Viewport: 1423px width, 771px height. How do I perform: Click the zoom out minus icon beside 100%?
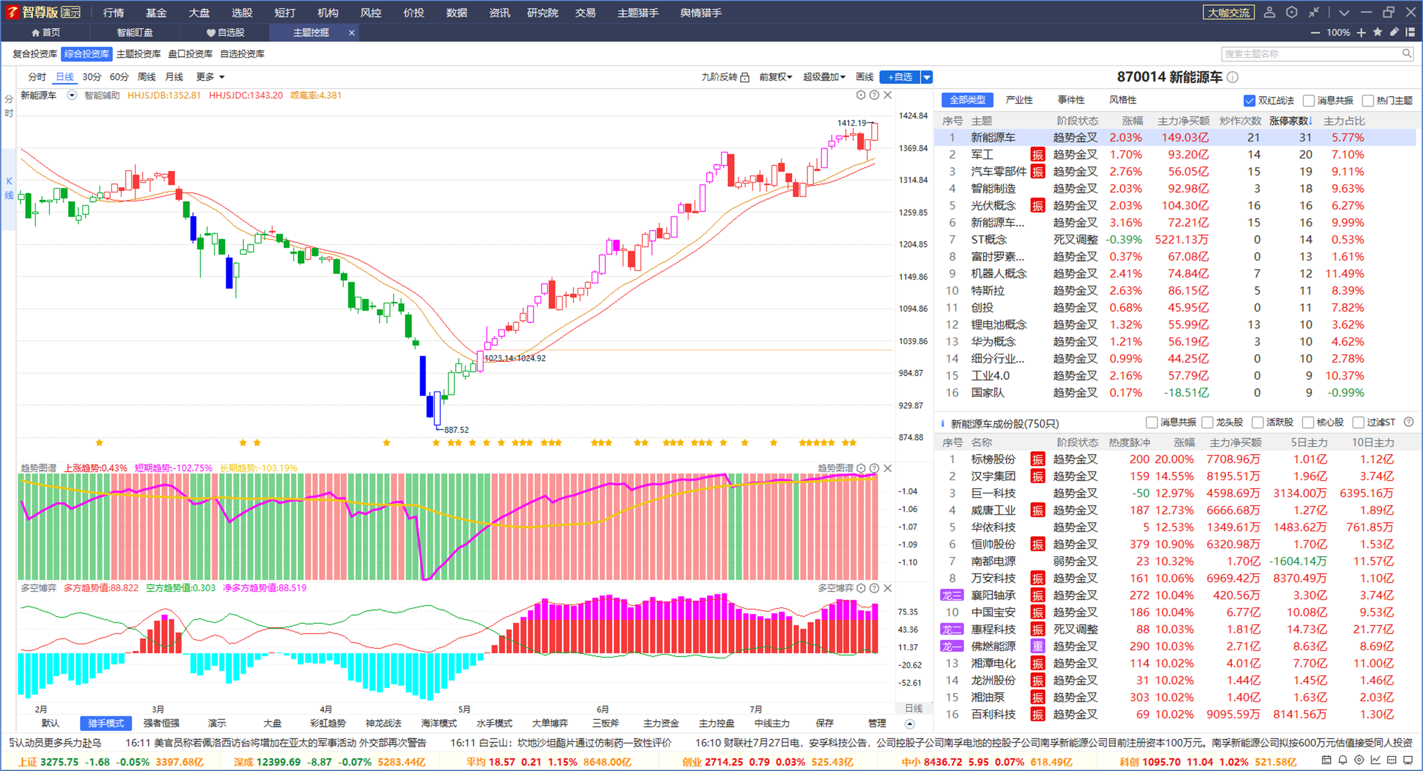tap(1315, 33)
